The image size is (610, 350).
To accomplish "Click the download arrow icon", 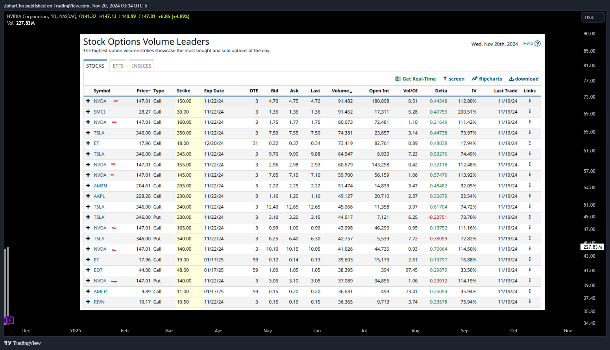I will [511, 79].
